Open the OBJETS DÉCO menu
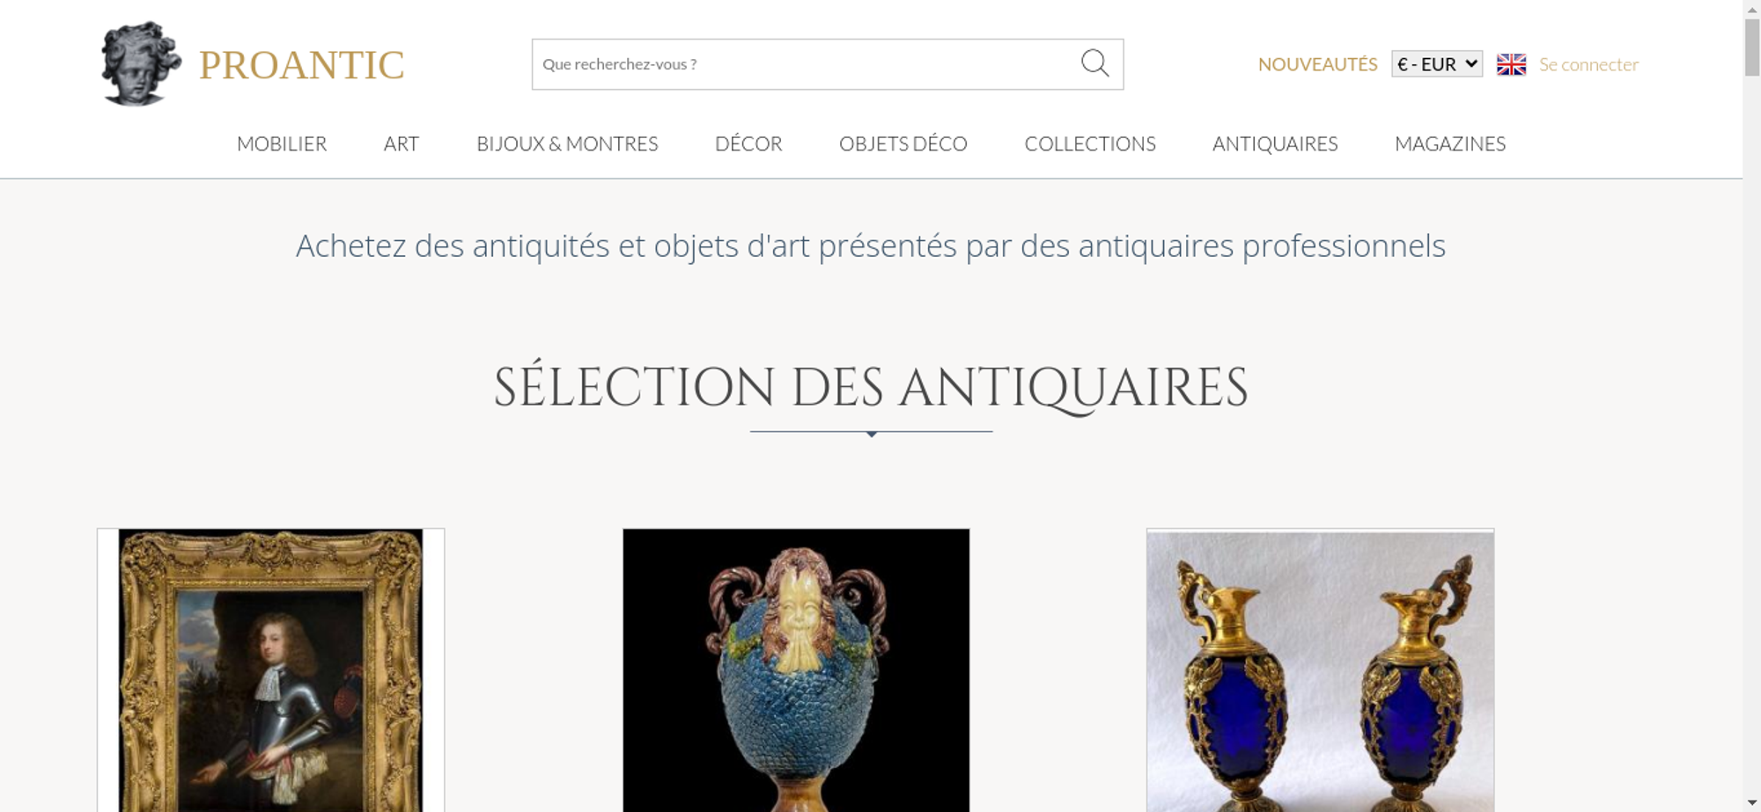Image resolution: width=1761 pixels, height=812 pixels. click(x=903, y=143)
